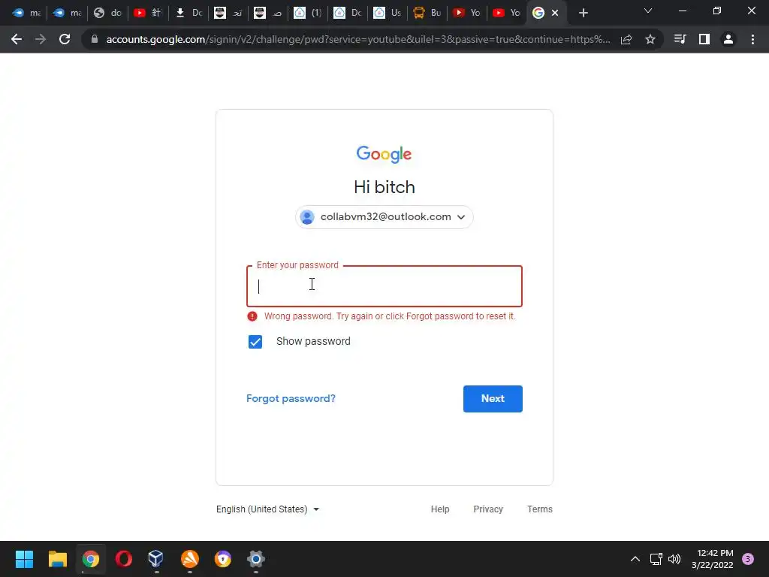Close the active Google sign-in tab
The height and width of the screenshot is (577, 769).
point(555,13)
